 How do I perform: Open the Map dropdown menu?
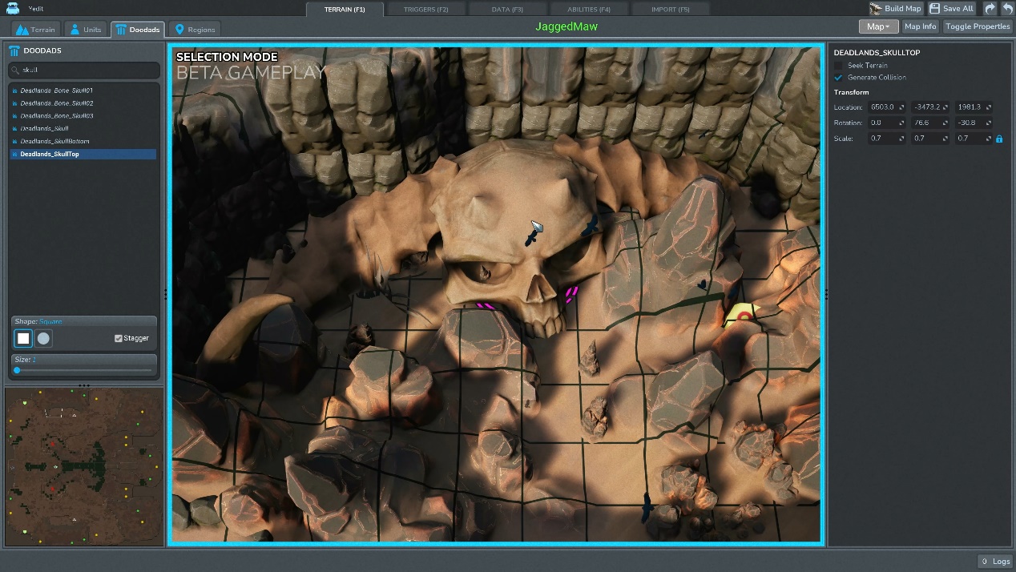click(878, 26)
